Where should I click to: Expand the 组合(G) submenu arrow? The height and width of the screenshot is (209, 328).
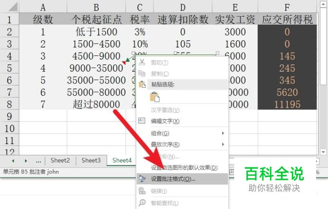[x=223, y=133]
